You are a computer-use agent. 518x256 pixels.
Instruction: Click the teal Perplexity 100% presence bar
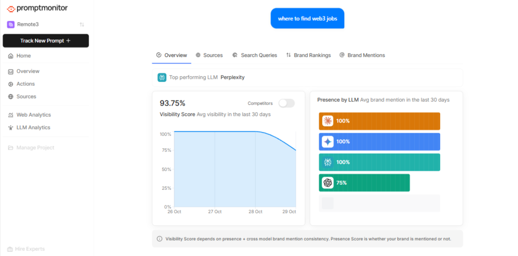point(379,162)
